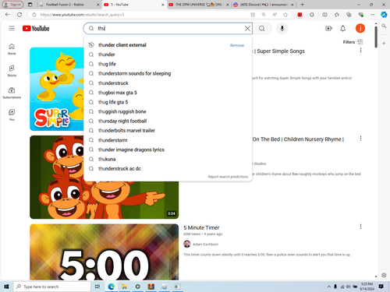Add a sidebar app with plus
The image size is (390, 292).
(384, 44)
